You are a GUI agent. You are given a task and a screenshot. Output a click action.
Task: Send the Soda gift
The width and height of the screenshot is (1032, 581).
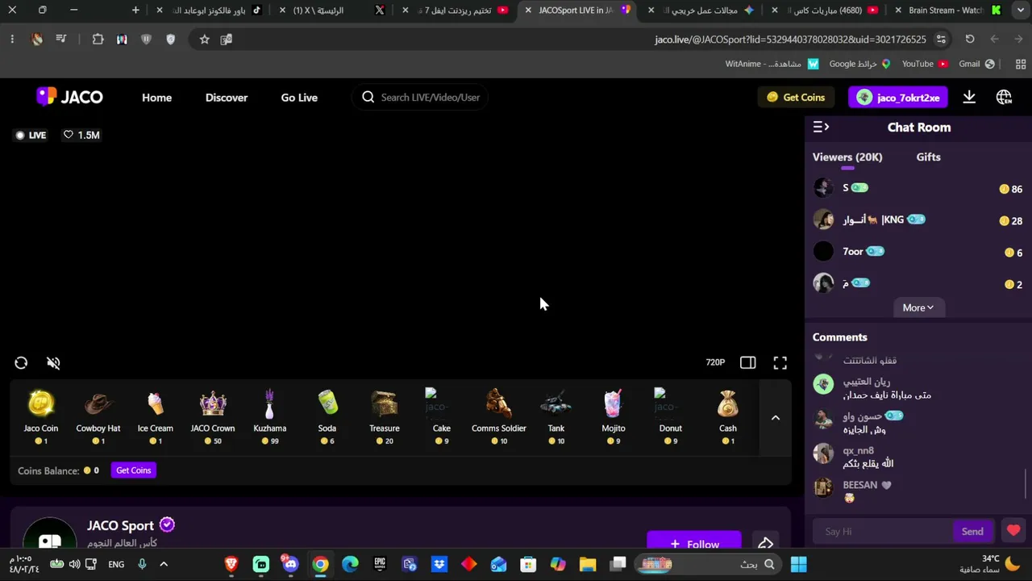tap(327, 416)
